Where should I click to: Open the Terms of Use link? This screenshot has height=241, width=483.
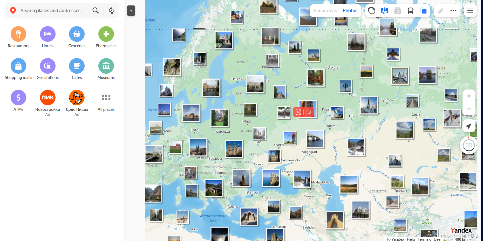(429, 239)
